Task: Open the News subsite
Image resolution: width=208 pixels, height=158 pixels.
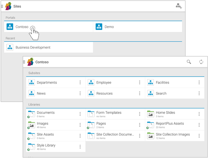Action: (41, 93)
